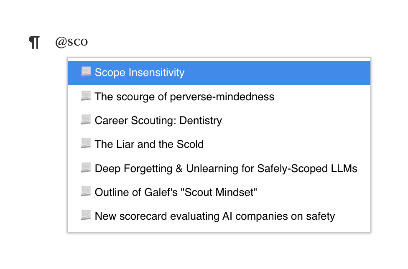Viewport: 408px width, 269px height.
Task: Click document icon beside Outline of Galef's Scout Mindset
Action: (x=86, y=191)
